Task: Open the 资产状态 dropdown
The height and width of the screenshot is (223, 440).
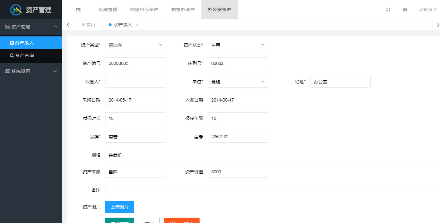Action: 238,45
